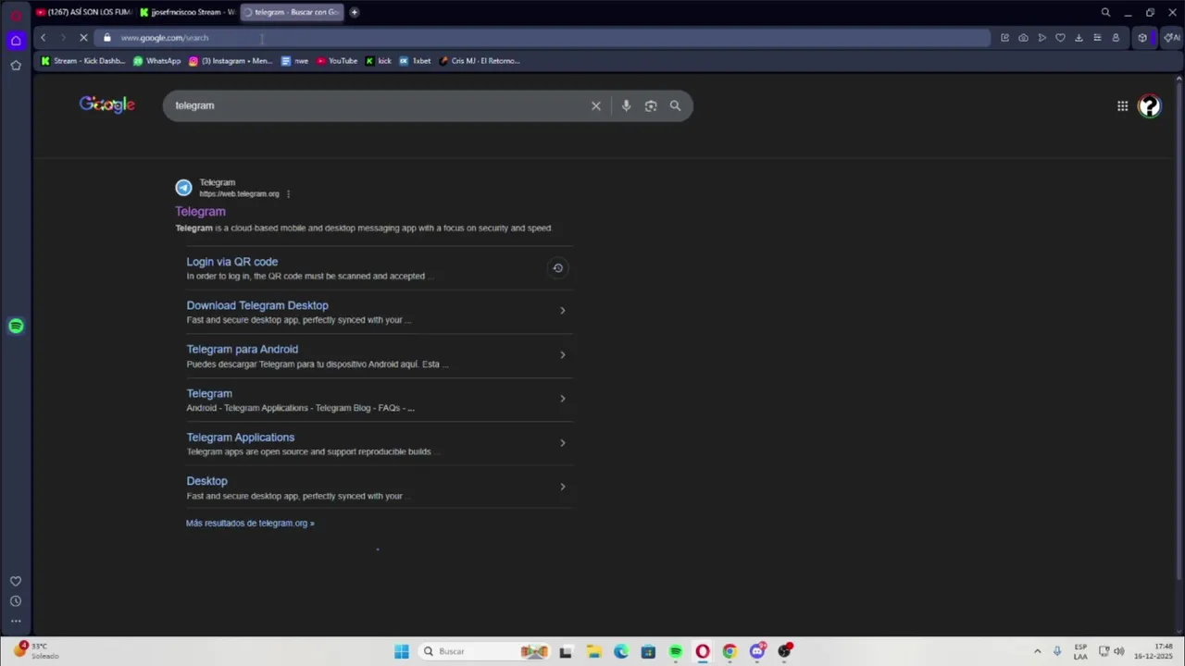Click the toolbar profile person icon

pyautogui.click(x=1116, y=38)
